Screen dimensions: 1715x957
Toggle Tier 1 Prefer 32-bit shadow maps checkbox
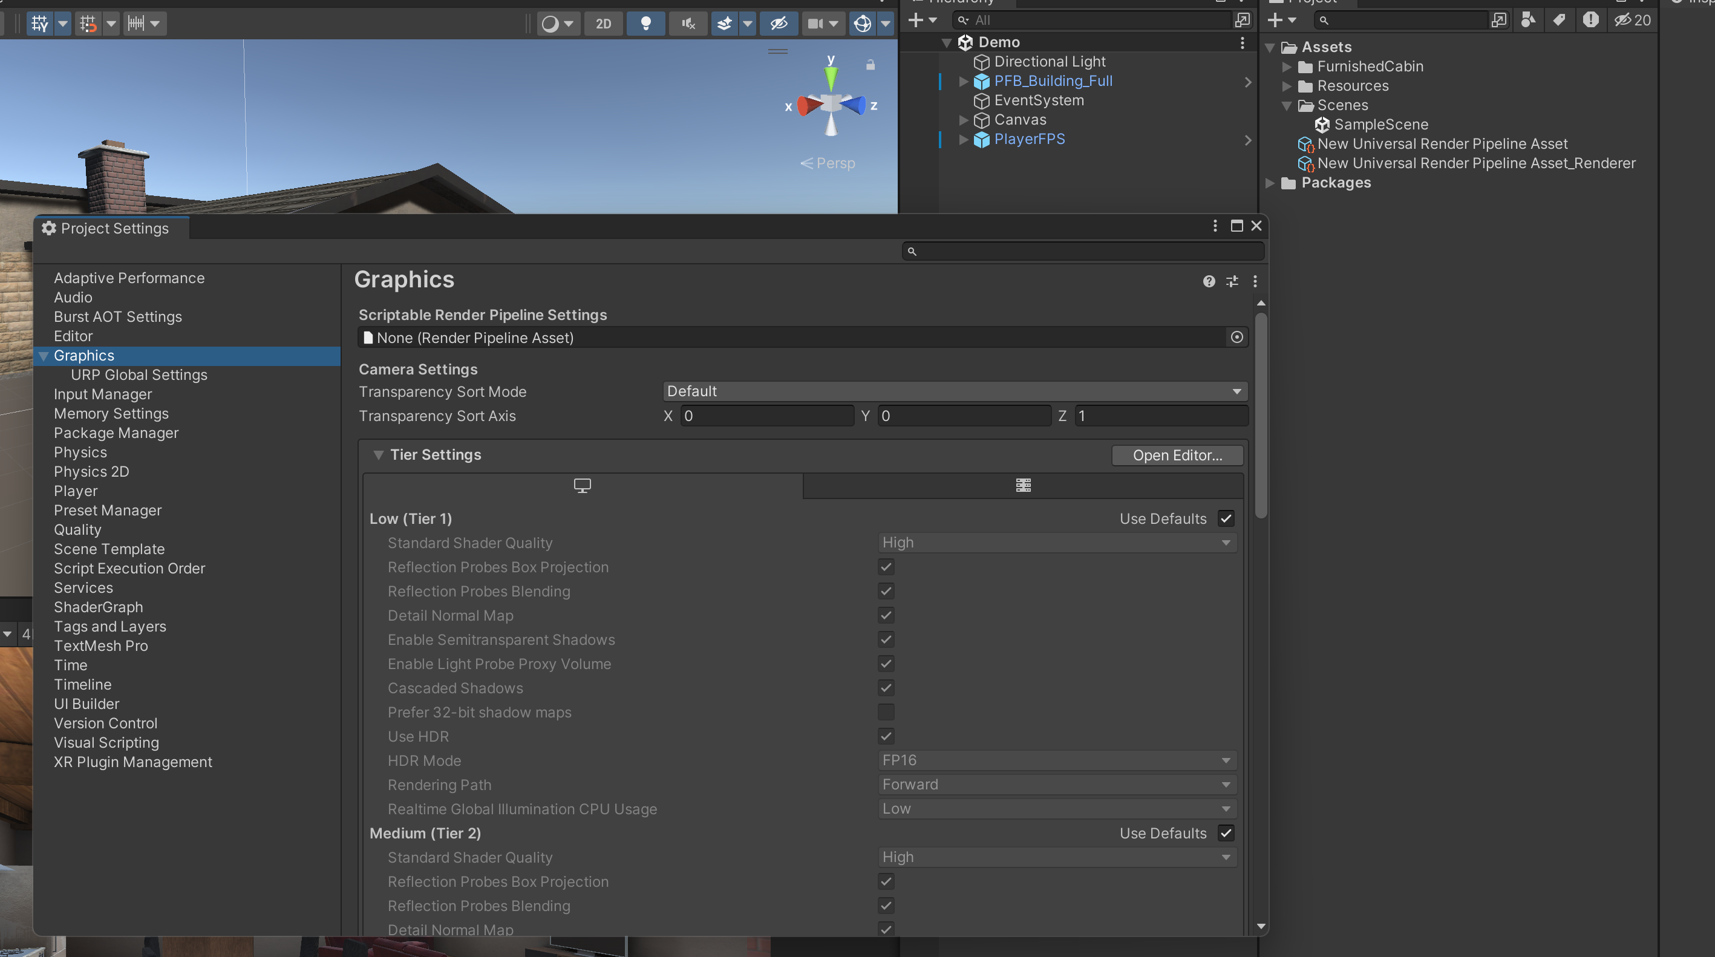click(x=886, y=712)
